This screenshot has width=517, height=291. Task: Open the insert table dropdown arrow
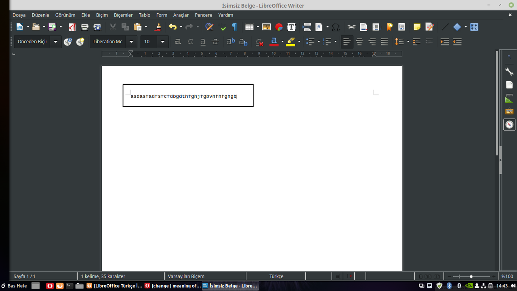point(258,27)
